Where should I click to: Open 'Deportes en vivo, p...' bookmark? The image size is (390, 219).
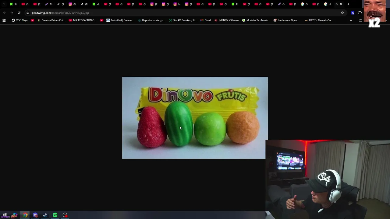[151, 20]
